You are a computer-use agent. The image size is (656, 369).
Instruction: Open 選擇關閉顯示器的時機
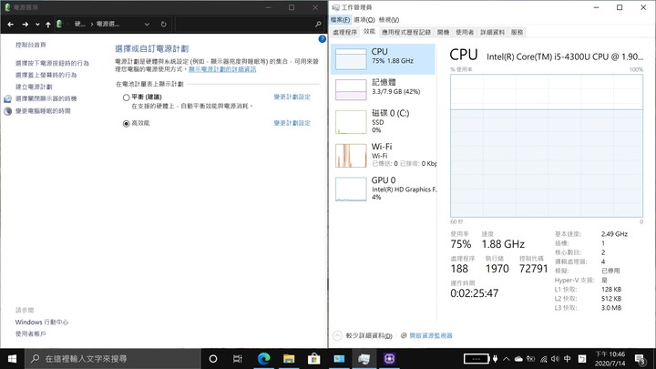[x=46, y=98]
